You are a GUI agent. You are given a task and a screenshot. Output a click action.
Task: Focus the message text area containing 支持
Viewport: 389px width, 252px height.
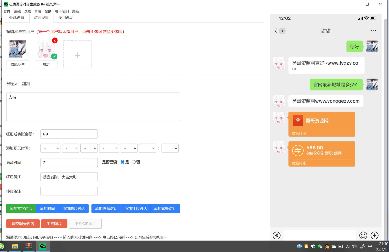coord(93,107)
